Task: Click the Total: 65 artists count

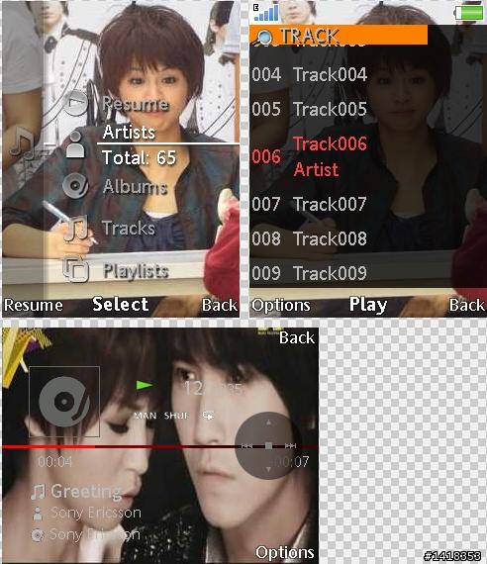Action: tap(139, 157)
